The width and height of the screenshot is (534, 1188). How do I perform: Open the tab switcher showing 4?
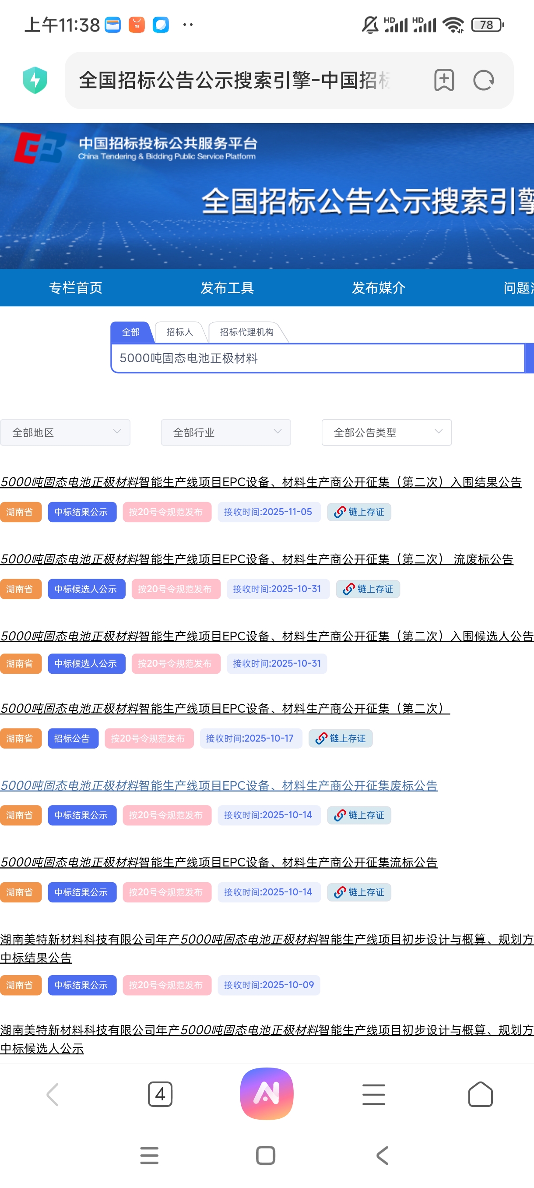pyautogui.click(x=160, y=1094)
